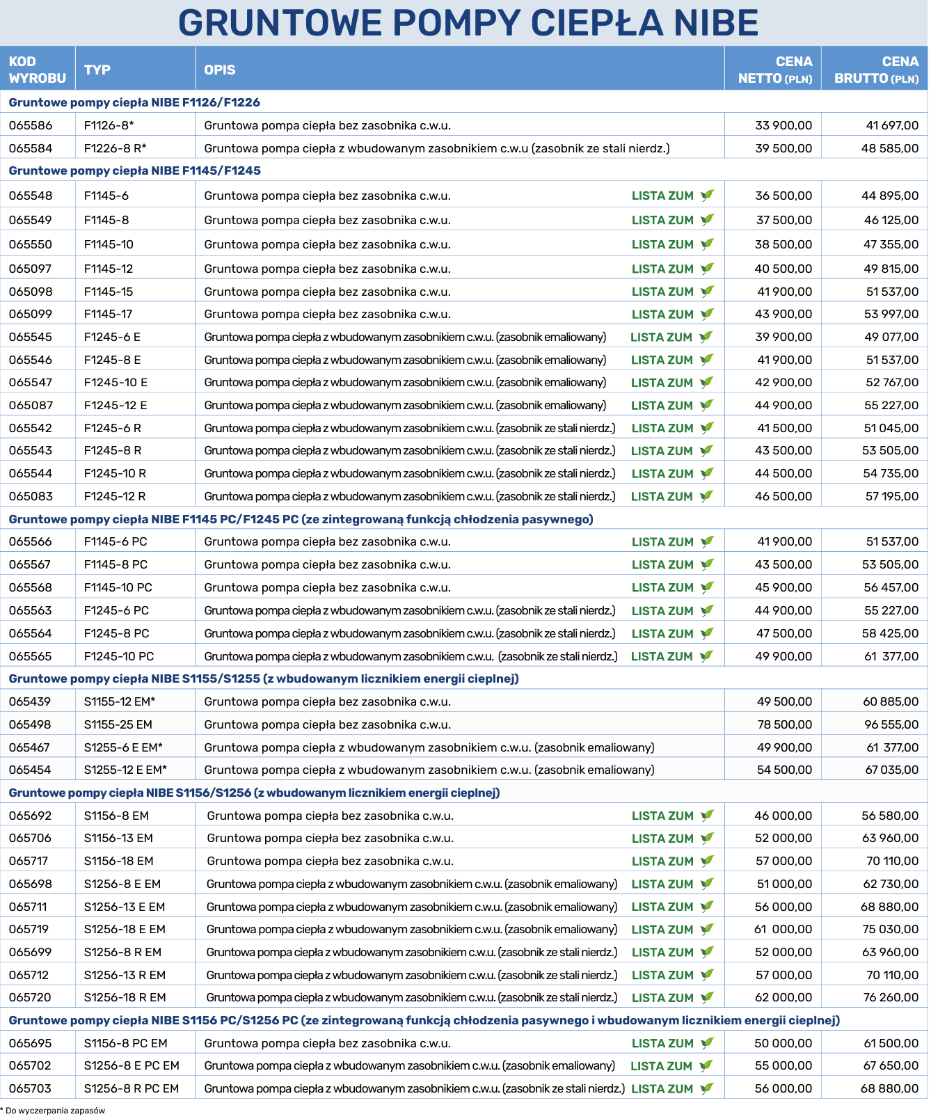Screen dimensions: 931x1119
Task: Click gross price 96 555,00
Action: [891, 724]
